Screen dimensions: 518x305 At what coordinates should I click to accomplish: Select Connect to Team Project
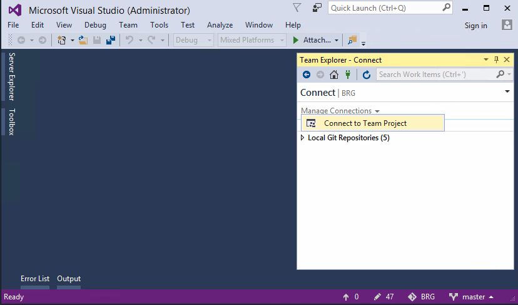(373, 123)
